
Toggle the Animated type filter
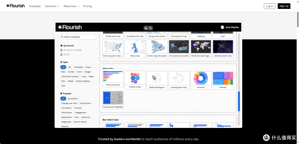coord(78,67)
